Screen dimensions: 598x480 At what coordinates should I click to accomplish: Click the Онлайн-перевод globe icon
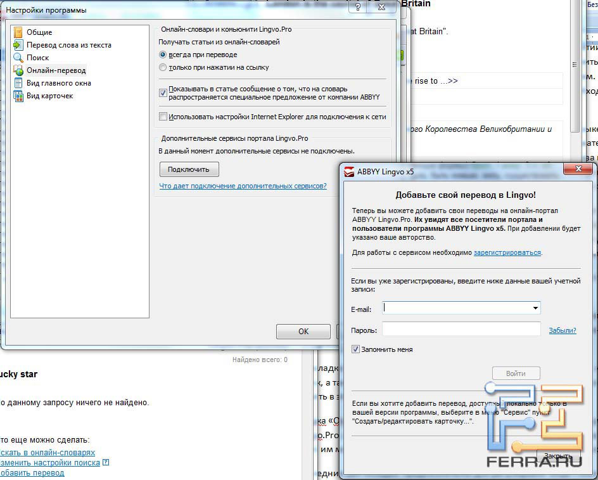tap(18, 70)
